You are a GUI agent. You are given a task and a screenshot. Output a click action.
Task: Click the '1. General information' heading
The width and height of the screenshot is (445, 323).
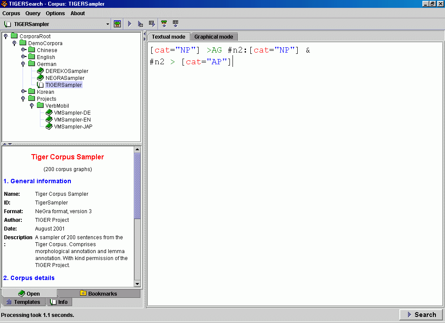pyautogui.click(x=37, y=181)
